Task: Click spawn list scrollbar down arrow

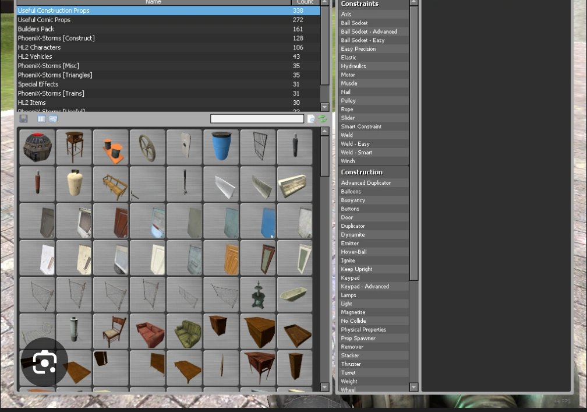Action: [324, 107]
